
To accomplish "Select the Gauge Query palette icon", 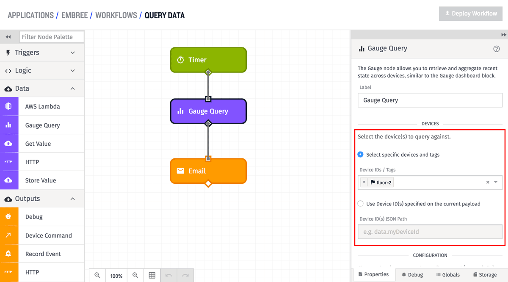I will point(8,125).
